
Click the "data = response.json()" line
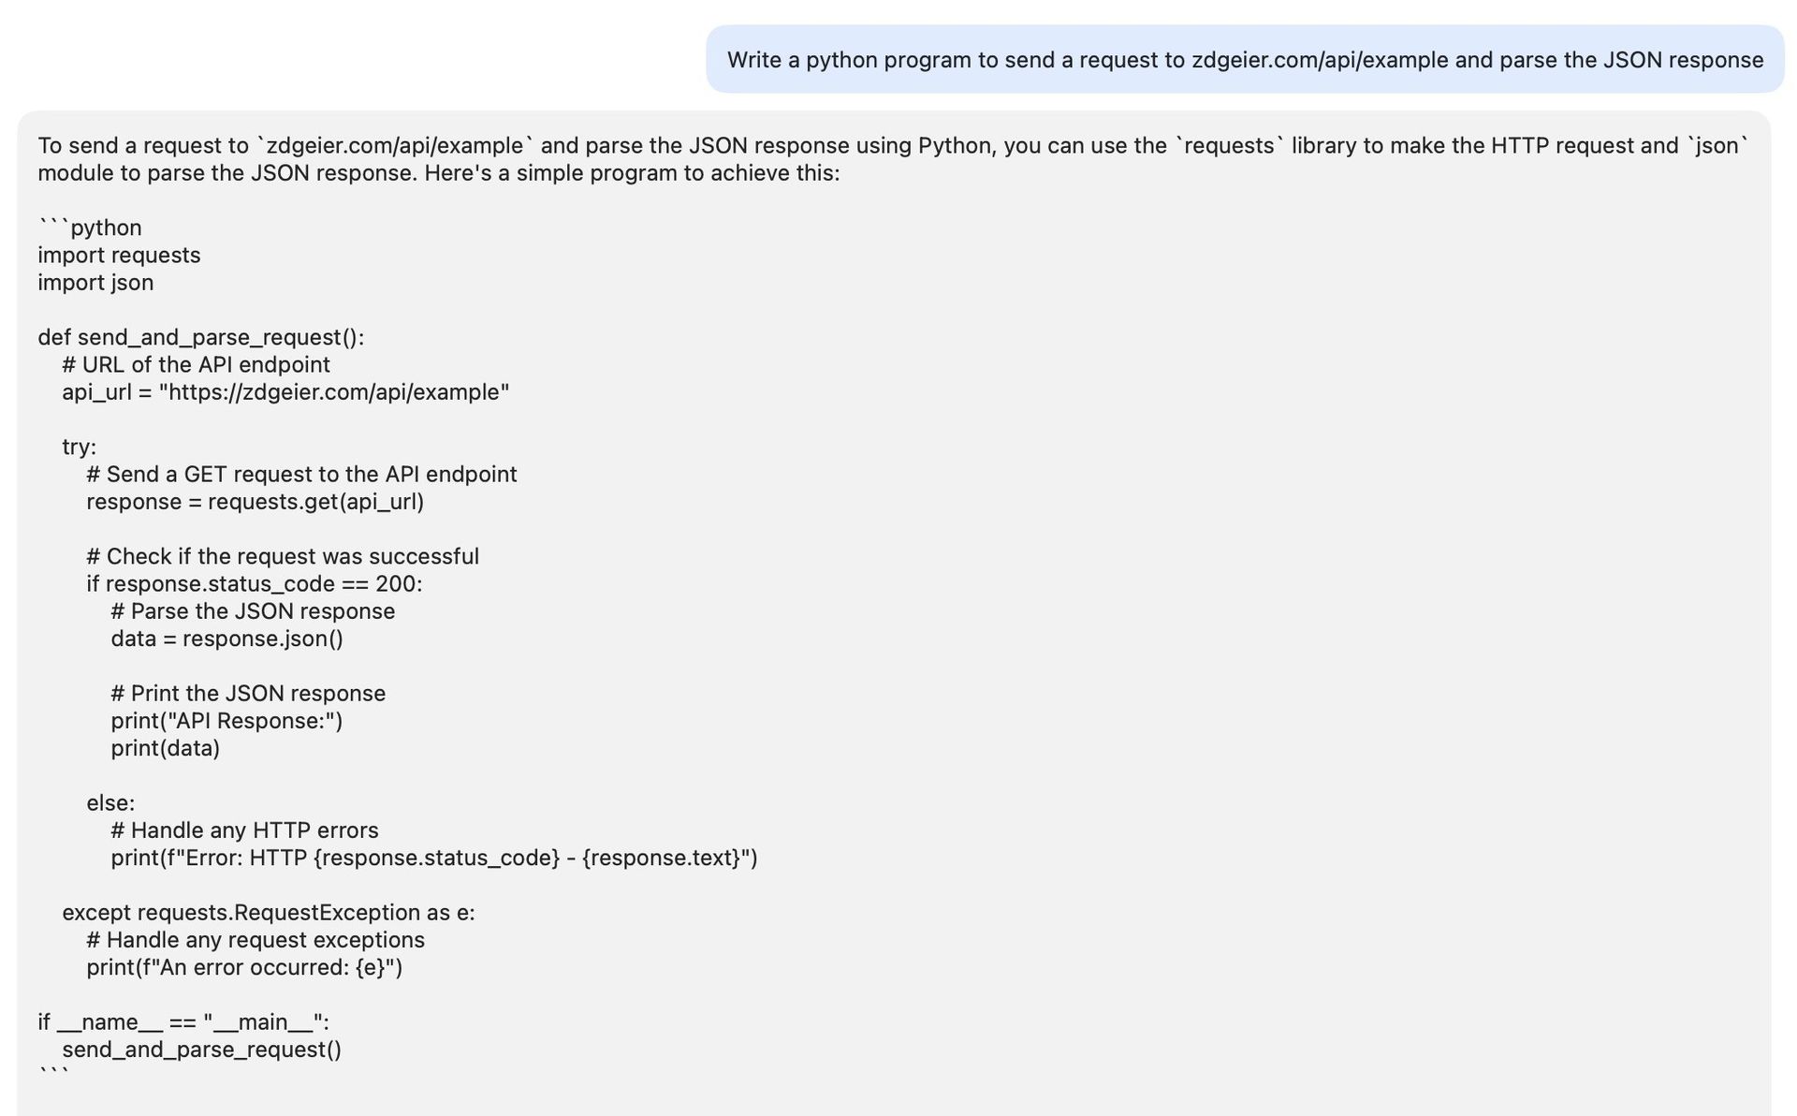click(226, 639)
